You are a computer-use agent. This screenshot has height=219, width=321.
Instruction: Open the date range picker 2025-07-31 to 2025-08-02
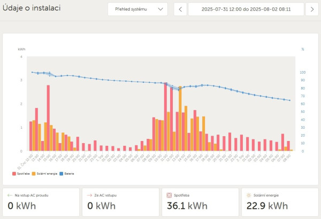click(246, 9)
